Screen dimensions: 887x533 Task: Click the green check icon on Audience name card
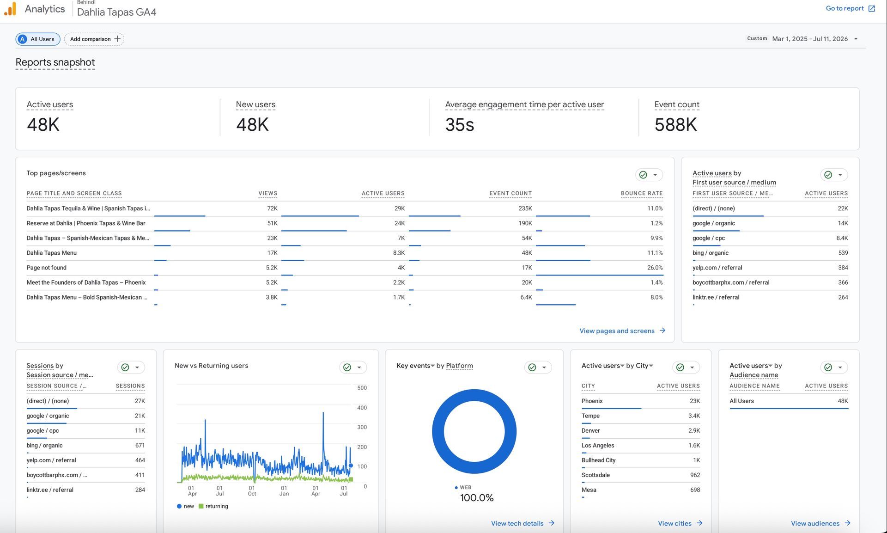(x=828, y=367)
